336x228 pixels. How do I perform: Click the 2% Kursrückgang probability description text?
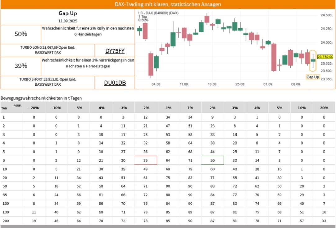(88, 63)
